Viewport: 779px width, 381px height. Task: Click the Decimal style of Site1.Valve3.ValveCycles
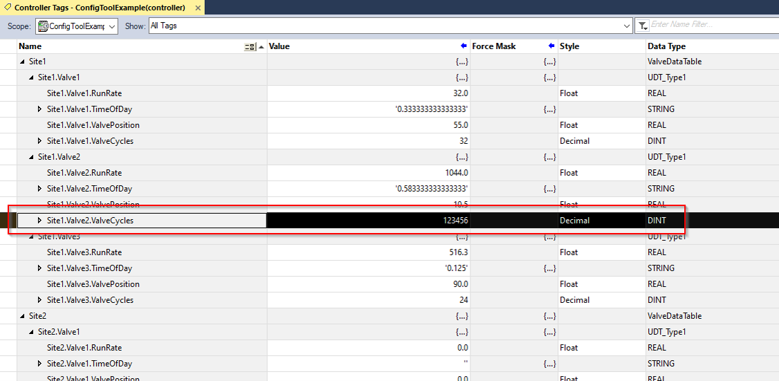point(574,299)
